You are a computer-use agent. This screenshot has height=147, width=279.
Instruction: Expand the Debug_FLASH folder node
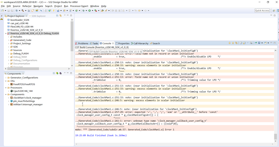[x=9, y=53]
